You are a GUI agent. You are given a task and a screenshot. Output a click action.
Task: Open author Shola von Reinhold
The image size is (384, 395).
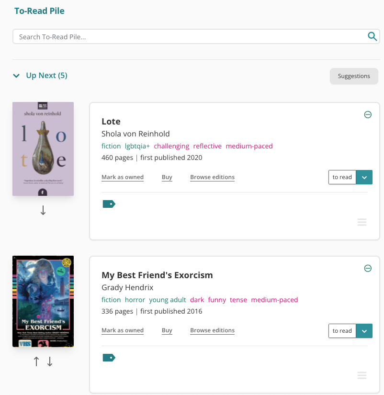(136, 134)
